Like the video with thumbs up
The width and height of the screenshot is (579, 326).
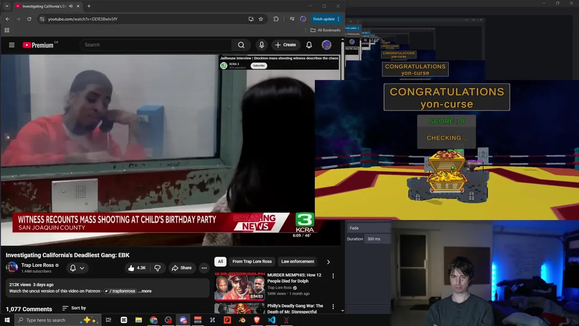click(137, 268)
